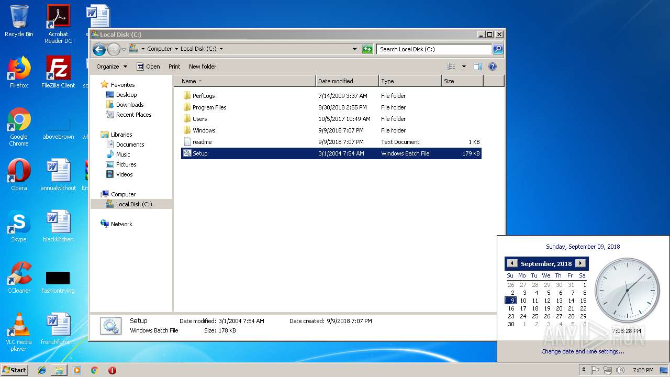The width and height of the screenshot is (670, 377).
Task: Click the Print toolbar button
Action: (174, 66)
